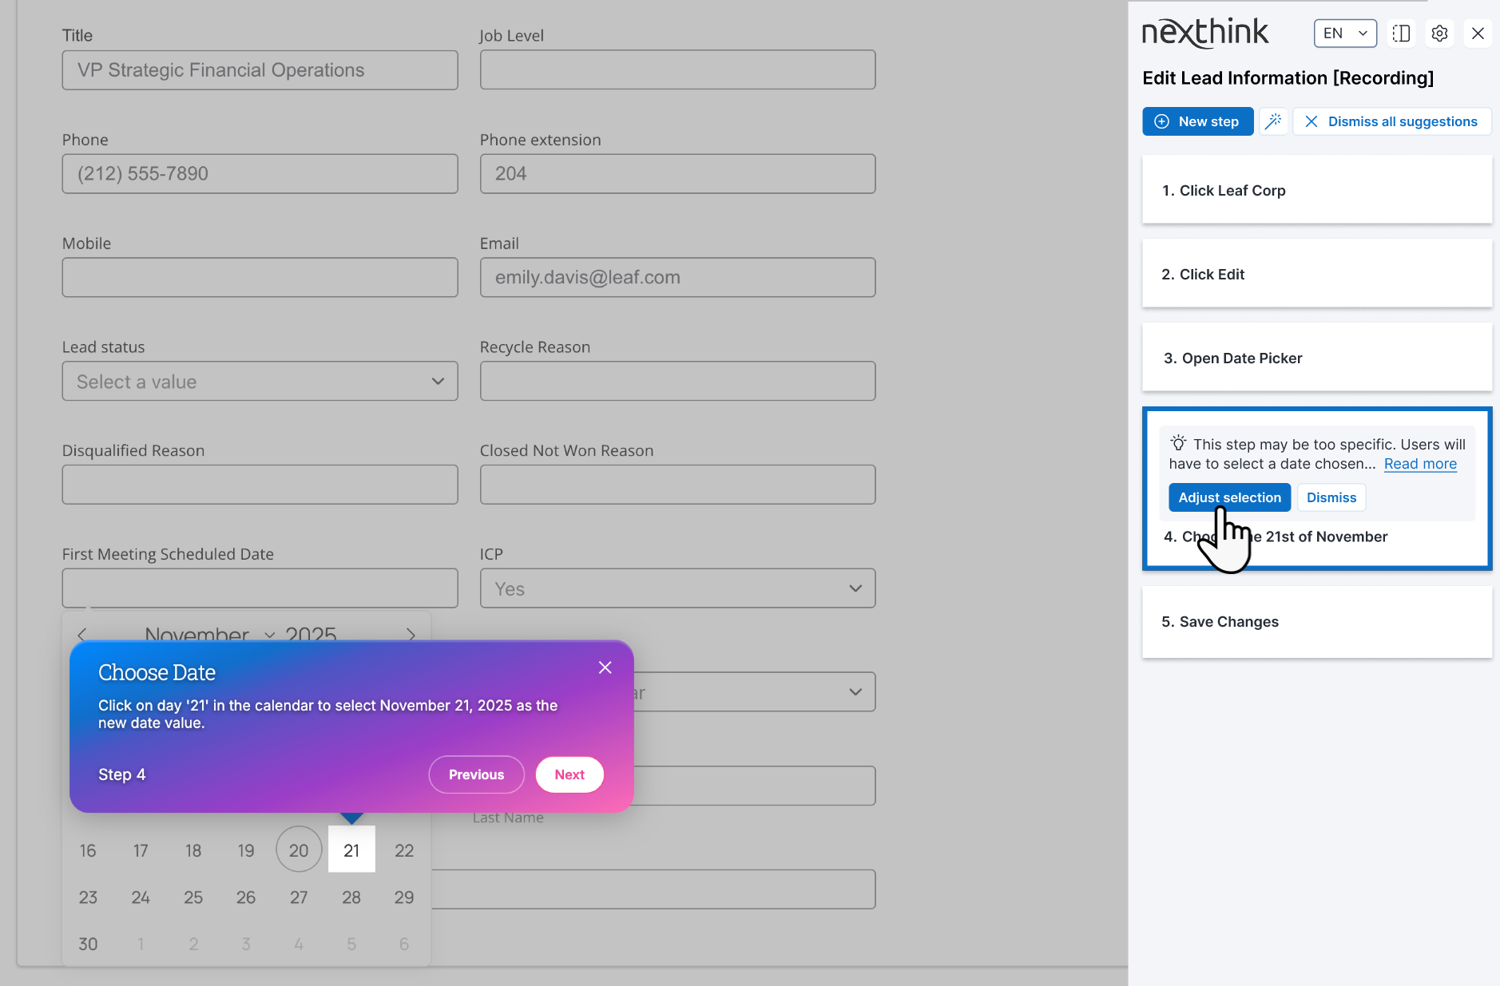
Task: Expand the Lead status dropdown
Action: pos(260,382)
